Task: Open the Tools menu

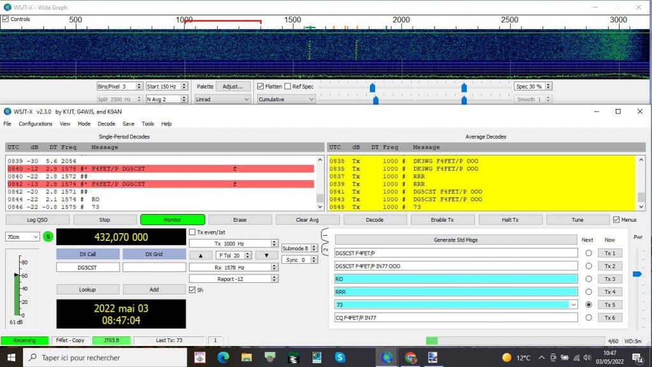Action: point(148,124)
